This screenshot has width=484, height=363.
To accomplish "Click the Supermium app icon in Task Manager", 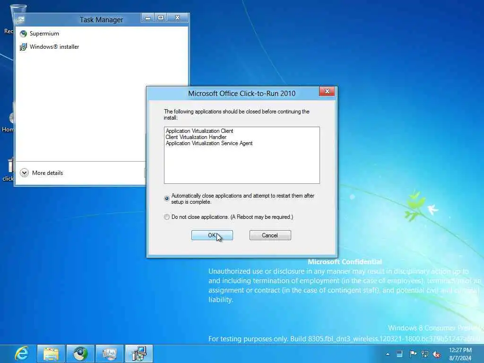I will tap(23, 34).
